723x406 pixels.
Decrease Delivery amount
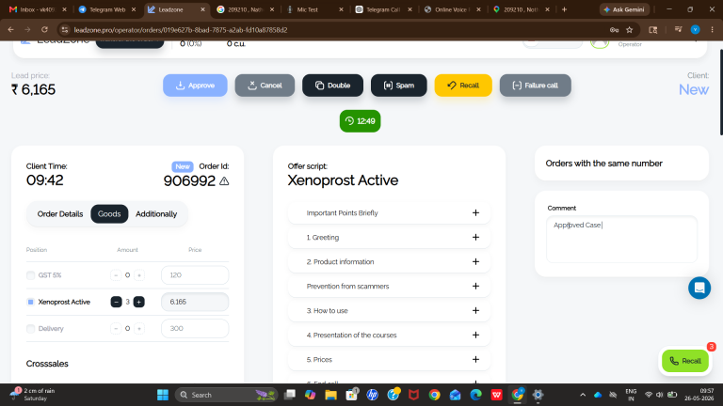pyautogui.click(x=116, y=329)
